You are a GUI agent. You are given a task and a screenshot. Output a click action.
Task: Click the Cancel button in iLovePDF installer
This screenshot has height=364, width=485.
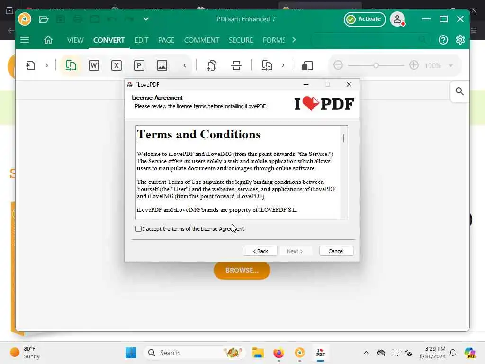coord(336,251)
